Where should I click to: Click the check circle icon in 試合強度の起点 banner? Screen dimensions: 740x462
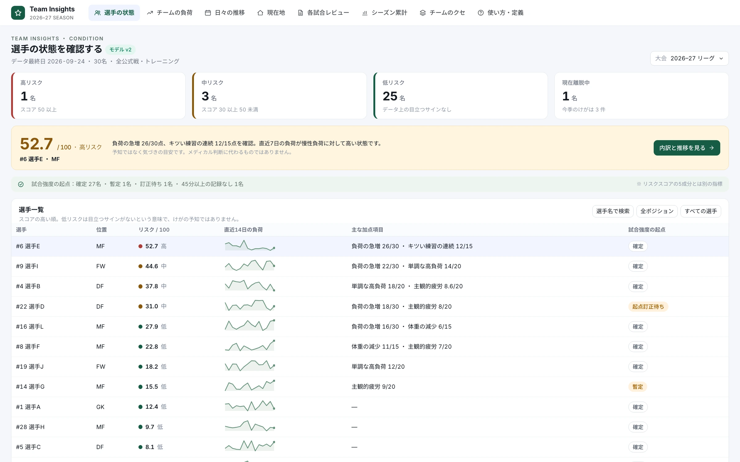pos(21,184)
